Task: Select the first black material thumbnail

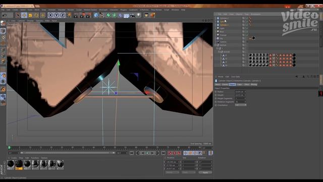Action: (11, 164)
